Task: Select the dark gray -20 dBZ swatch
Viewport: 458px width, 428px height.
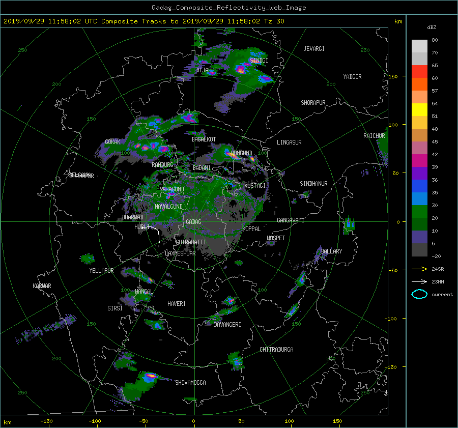Action: pyautogui.click(x=419, y=250)
